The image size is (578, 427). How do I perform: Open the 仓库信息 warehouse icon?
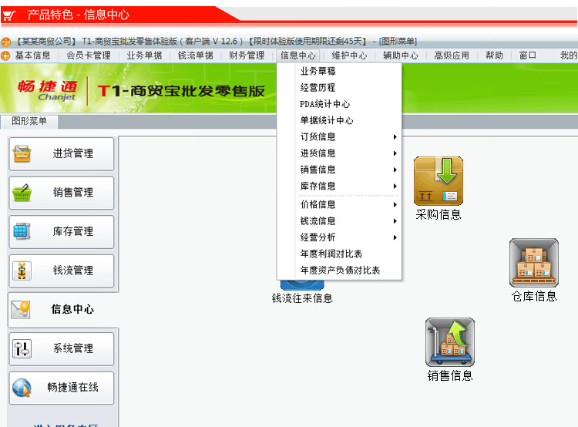(534, 263)
